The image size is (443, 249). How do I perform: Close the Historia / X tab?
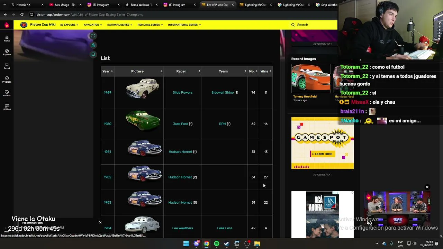(x=43, y=5)
